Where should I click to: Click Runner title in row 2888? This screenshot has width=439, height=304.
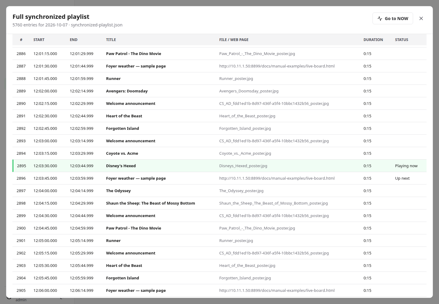[x=113, y=79]
